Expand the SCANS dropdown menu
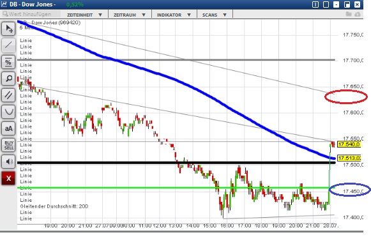This screenshot has height=244, width=371. [215, 15]
